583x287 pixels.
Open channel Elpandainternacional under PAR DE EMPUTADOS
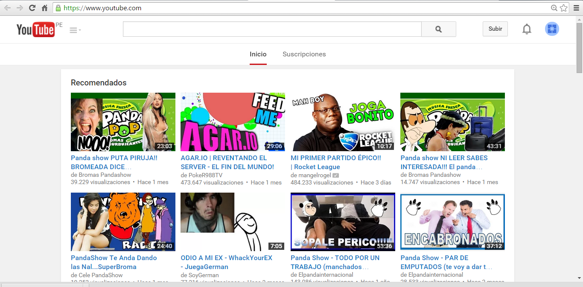tap(435, 275)
